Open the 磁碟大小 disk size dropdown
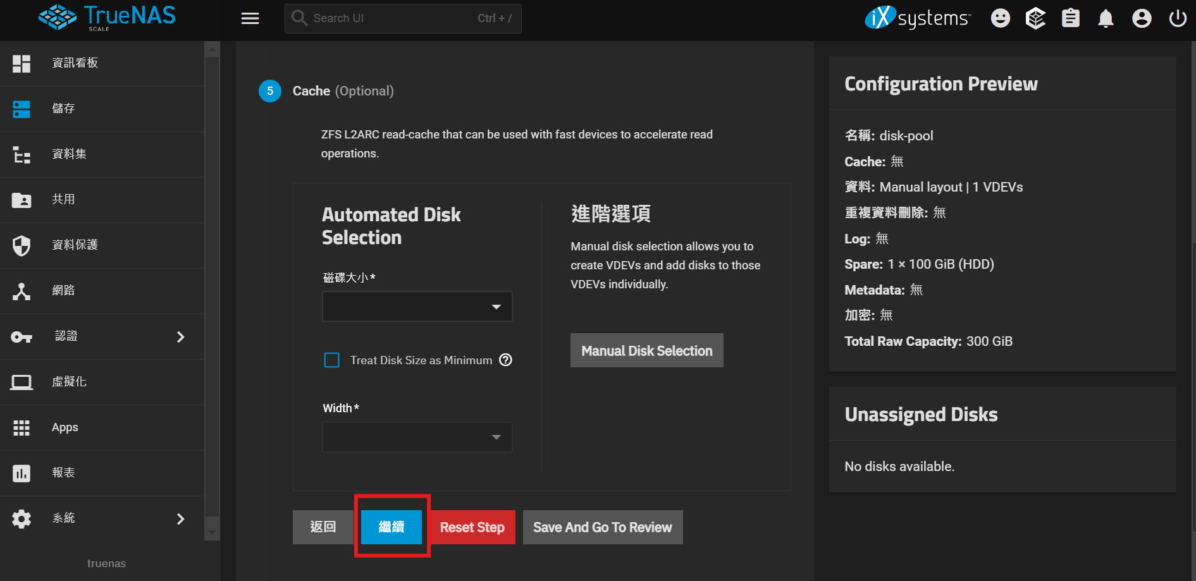This screenshot has height=581, width=1196. tap(417, 307)
